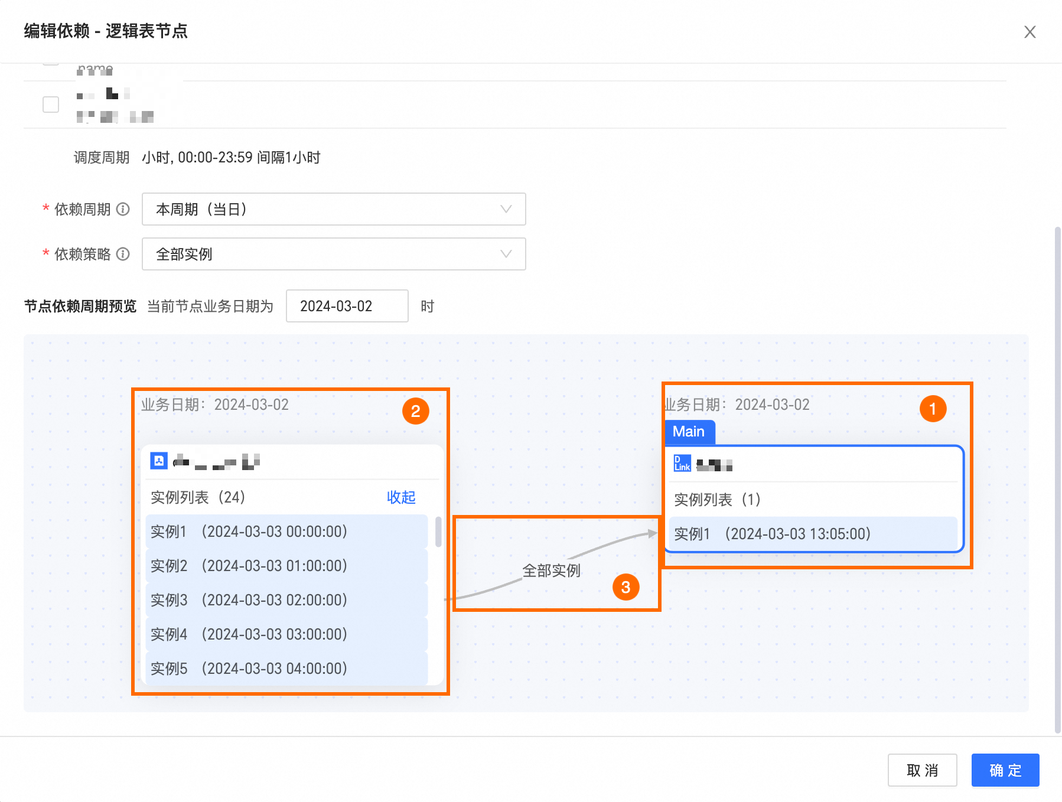Image resolution: width=1062 pixels, height=802 pixels.
Task: Click the orange marker number 1
Action: click(933, 409)
